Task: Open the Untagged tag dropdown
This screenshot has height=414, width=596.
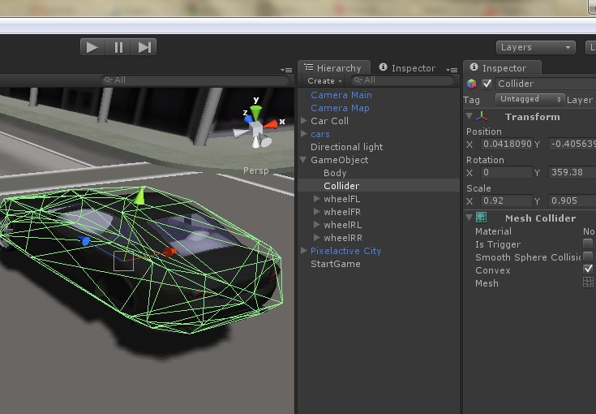Action: [x=531, y=99]
